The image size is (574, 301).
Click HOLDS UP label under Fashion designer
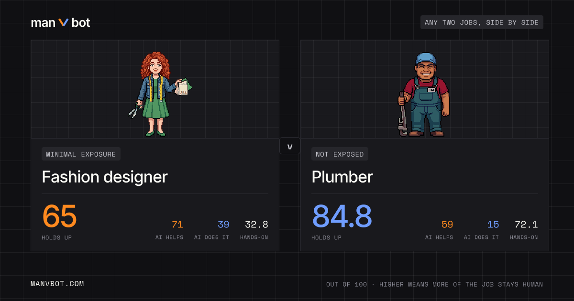coord(57,237)
